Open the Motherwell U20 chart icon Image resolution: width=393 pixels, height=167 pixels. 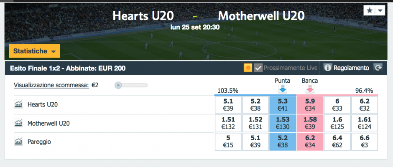click(x=18, y=123)
